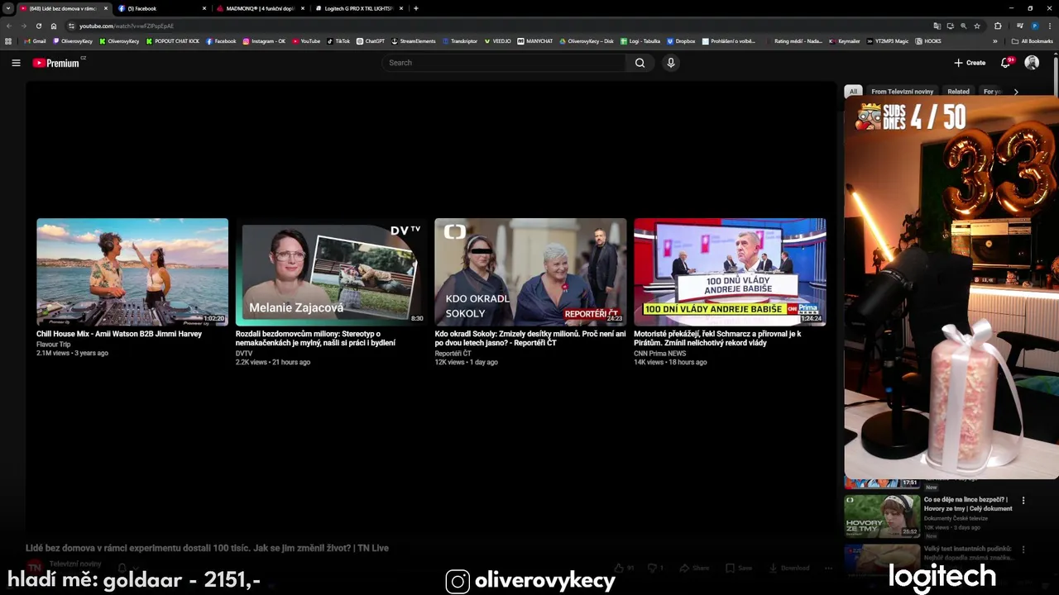Open the Gmail bookmark
The image size is (1059, 595).
tap(35, 40)
